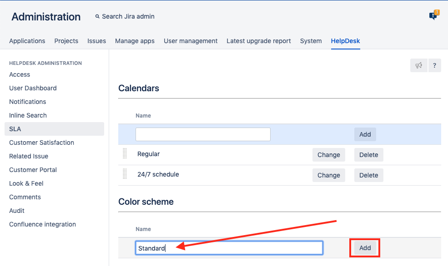Click Change for the Regular calendar
Image resolution: width=448 pixels, height=266 pixels.
coord(328,155)
